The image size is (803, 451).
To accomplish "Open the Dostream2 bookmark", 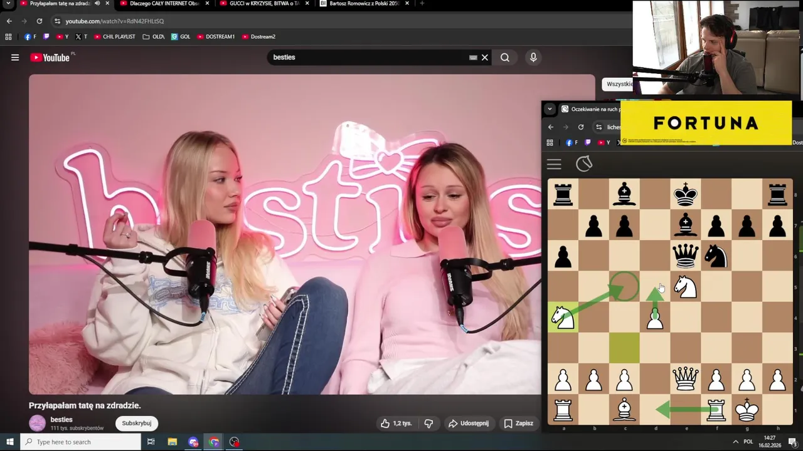I will tap(258, 37).
